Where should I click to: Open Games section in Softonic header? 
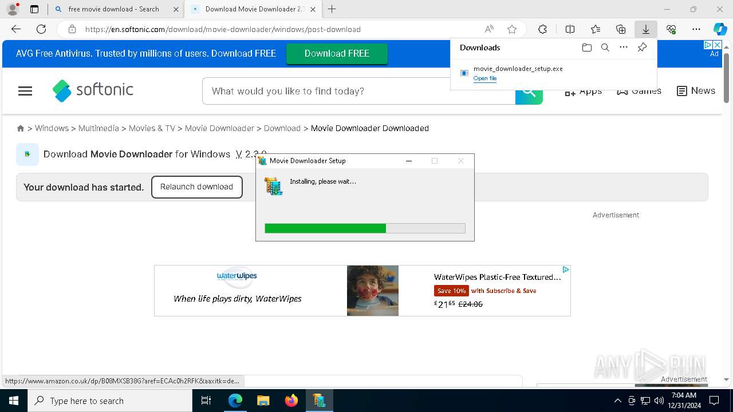coord(639,91)
